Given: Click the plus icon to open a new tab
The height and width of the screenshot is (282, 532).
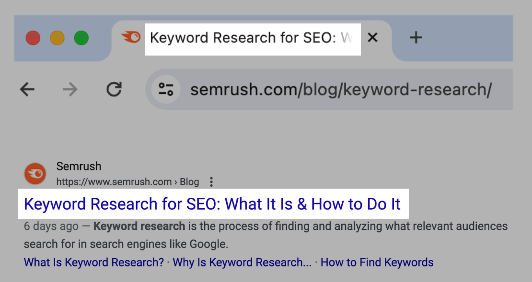Looking at the screenshot, I should pos(416,38).
